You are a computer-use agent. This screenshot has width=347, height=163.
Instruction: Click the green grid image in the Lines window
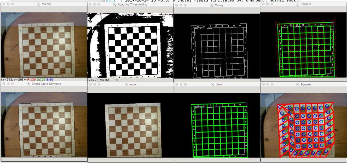(217, 125)
